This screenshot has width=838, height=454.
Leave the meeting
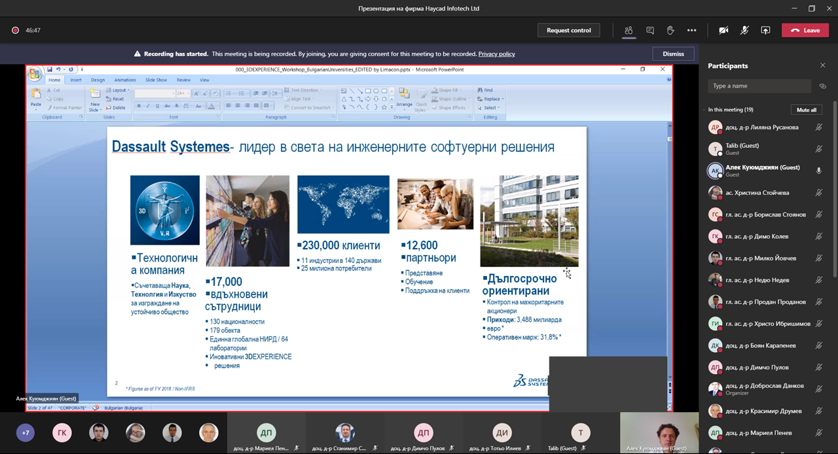click(x=805, y=30)
